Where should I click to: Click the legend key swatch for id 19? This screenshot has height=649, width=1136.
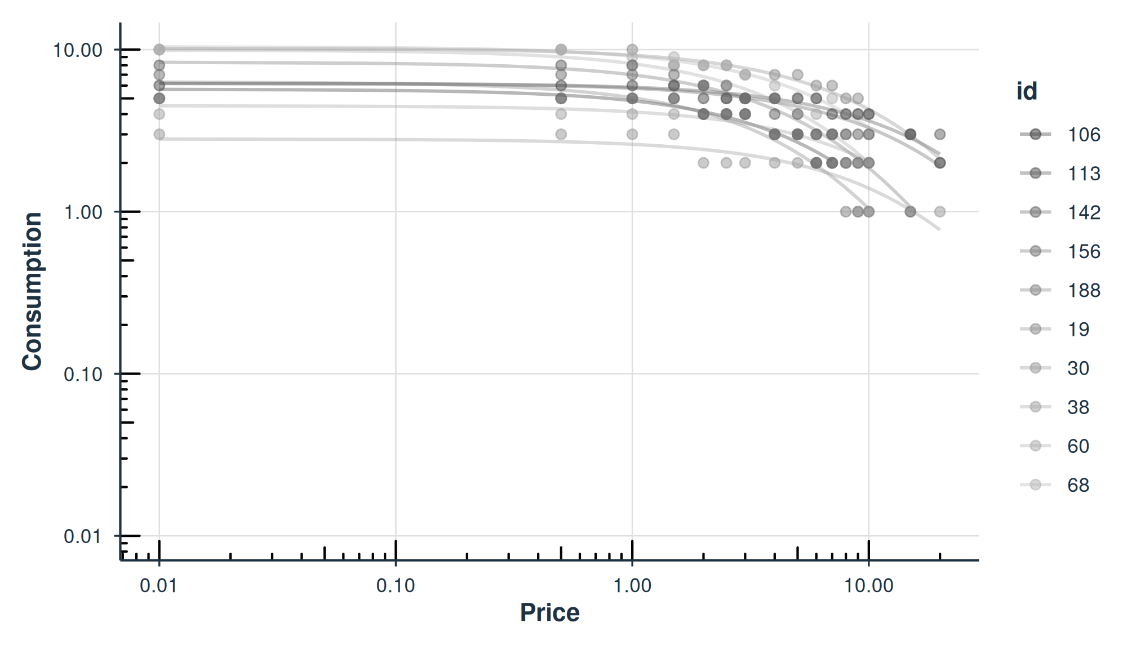pyautogui.click(x=1035, y=329)
